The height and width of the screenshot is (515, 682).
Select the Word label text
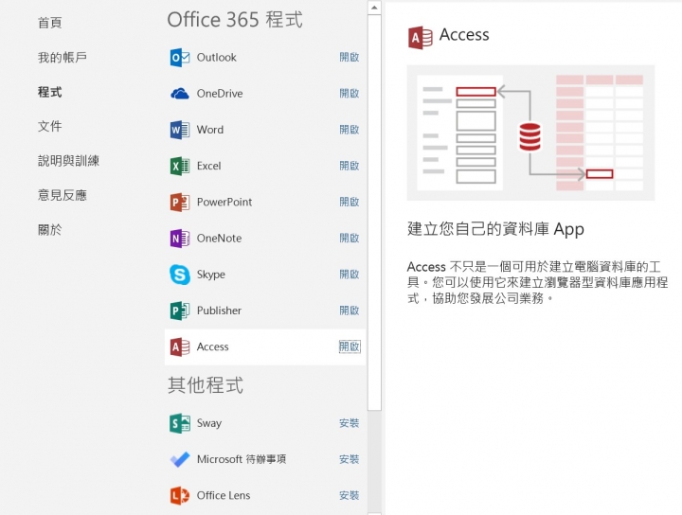pyautogui.click(x=210, y=130)
